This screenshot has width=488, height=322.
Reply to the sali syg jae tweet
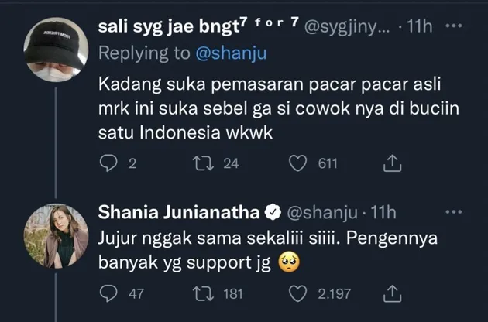[x=108, y=163]
